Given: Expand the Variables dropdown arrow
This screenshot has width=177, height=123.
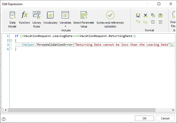Looking at the screenshot, I should pyautogui.click(x=65, y=26).
